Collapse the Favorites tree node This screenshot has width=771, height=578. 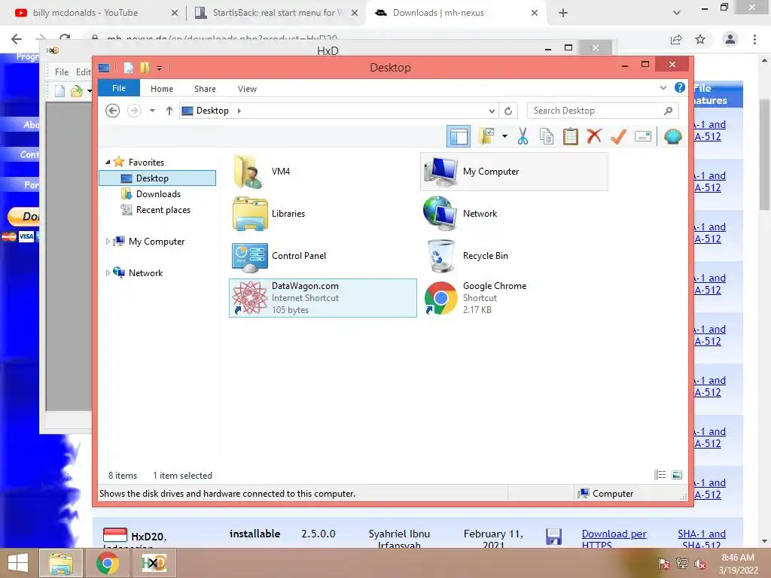pyautogui.click(x=108, y=162)
